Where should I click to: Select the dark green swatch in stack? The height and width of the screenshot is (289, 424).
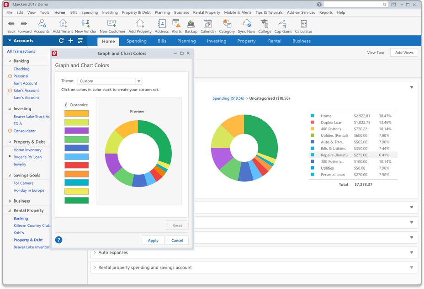coord(76,200)
